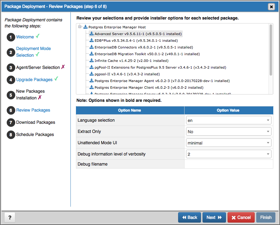Click the Debug information level of verbosity label

[112, 154]
